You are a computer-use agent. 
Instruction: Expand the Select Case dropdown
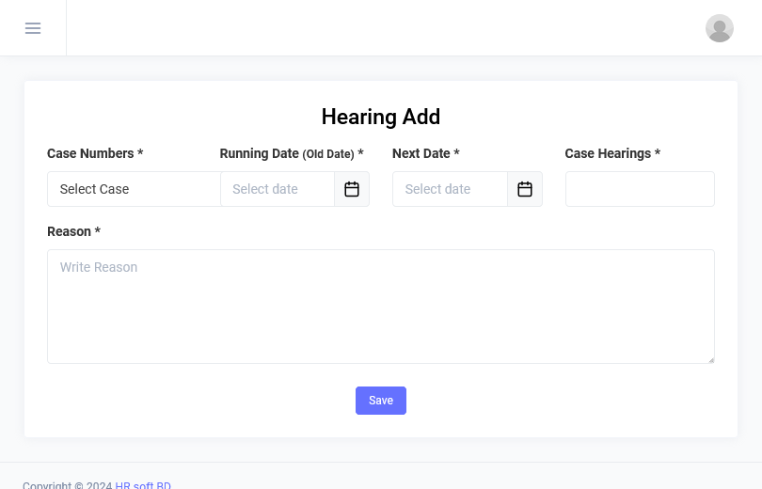coord(134,189)
